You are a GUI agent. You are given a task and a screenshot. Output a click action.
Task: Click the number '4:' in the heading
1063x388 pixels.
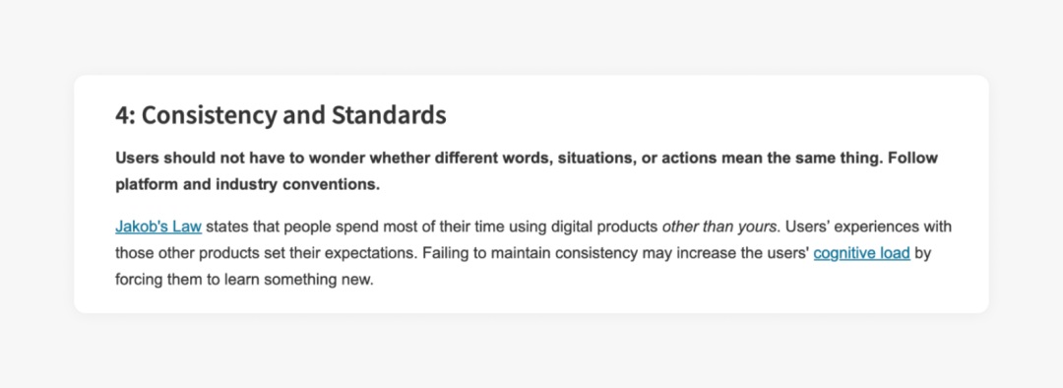tap(125, 116)
